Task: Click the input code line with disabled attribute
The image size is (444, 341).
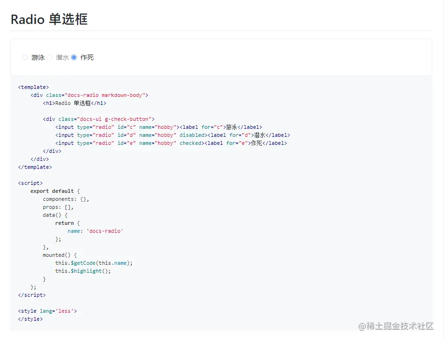Action: point(173,135)
